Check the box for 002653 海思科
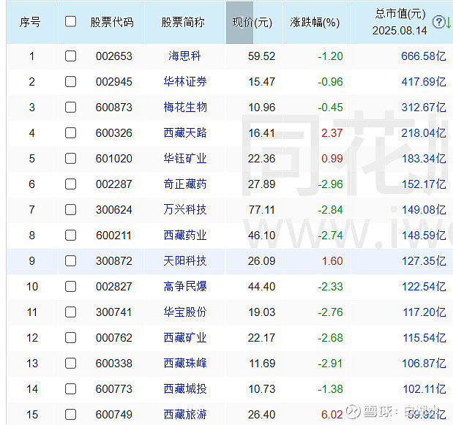 click(70, 56)
